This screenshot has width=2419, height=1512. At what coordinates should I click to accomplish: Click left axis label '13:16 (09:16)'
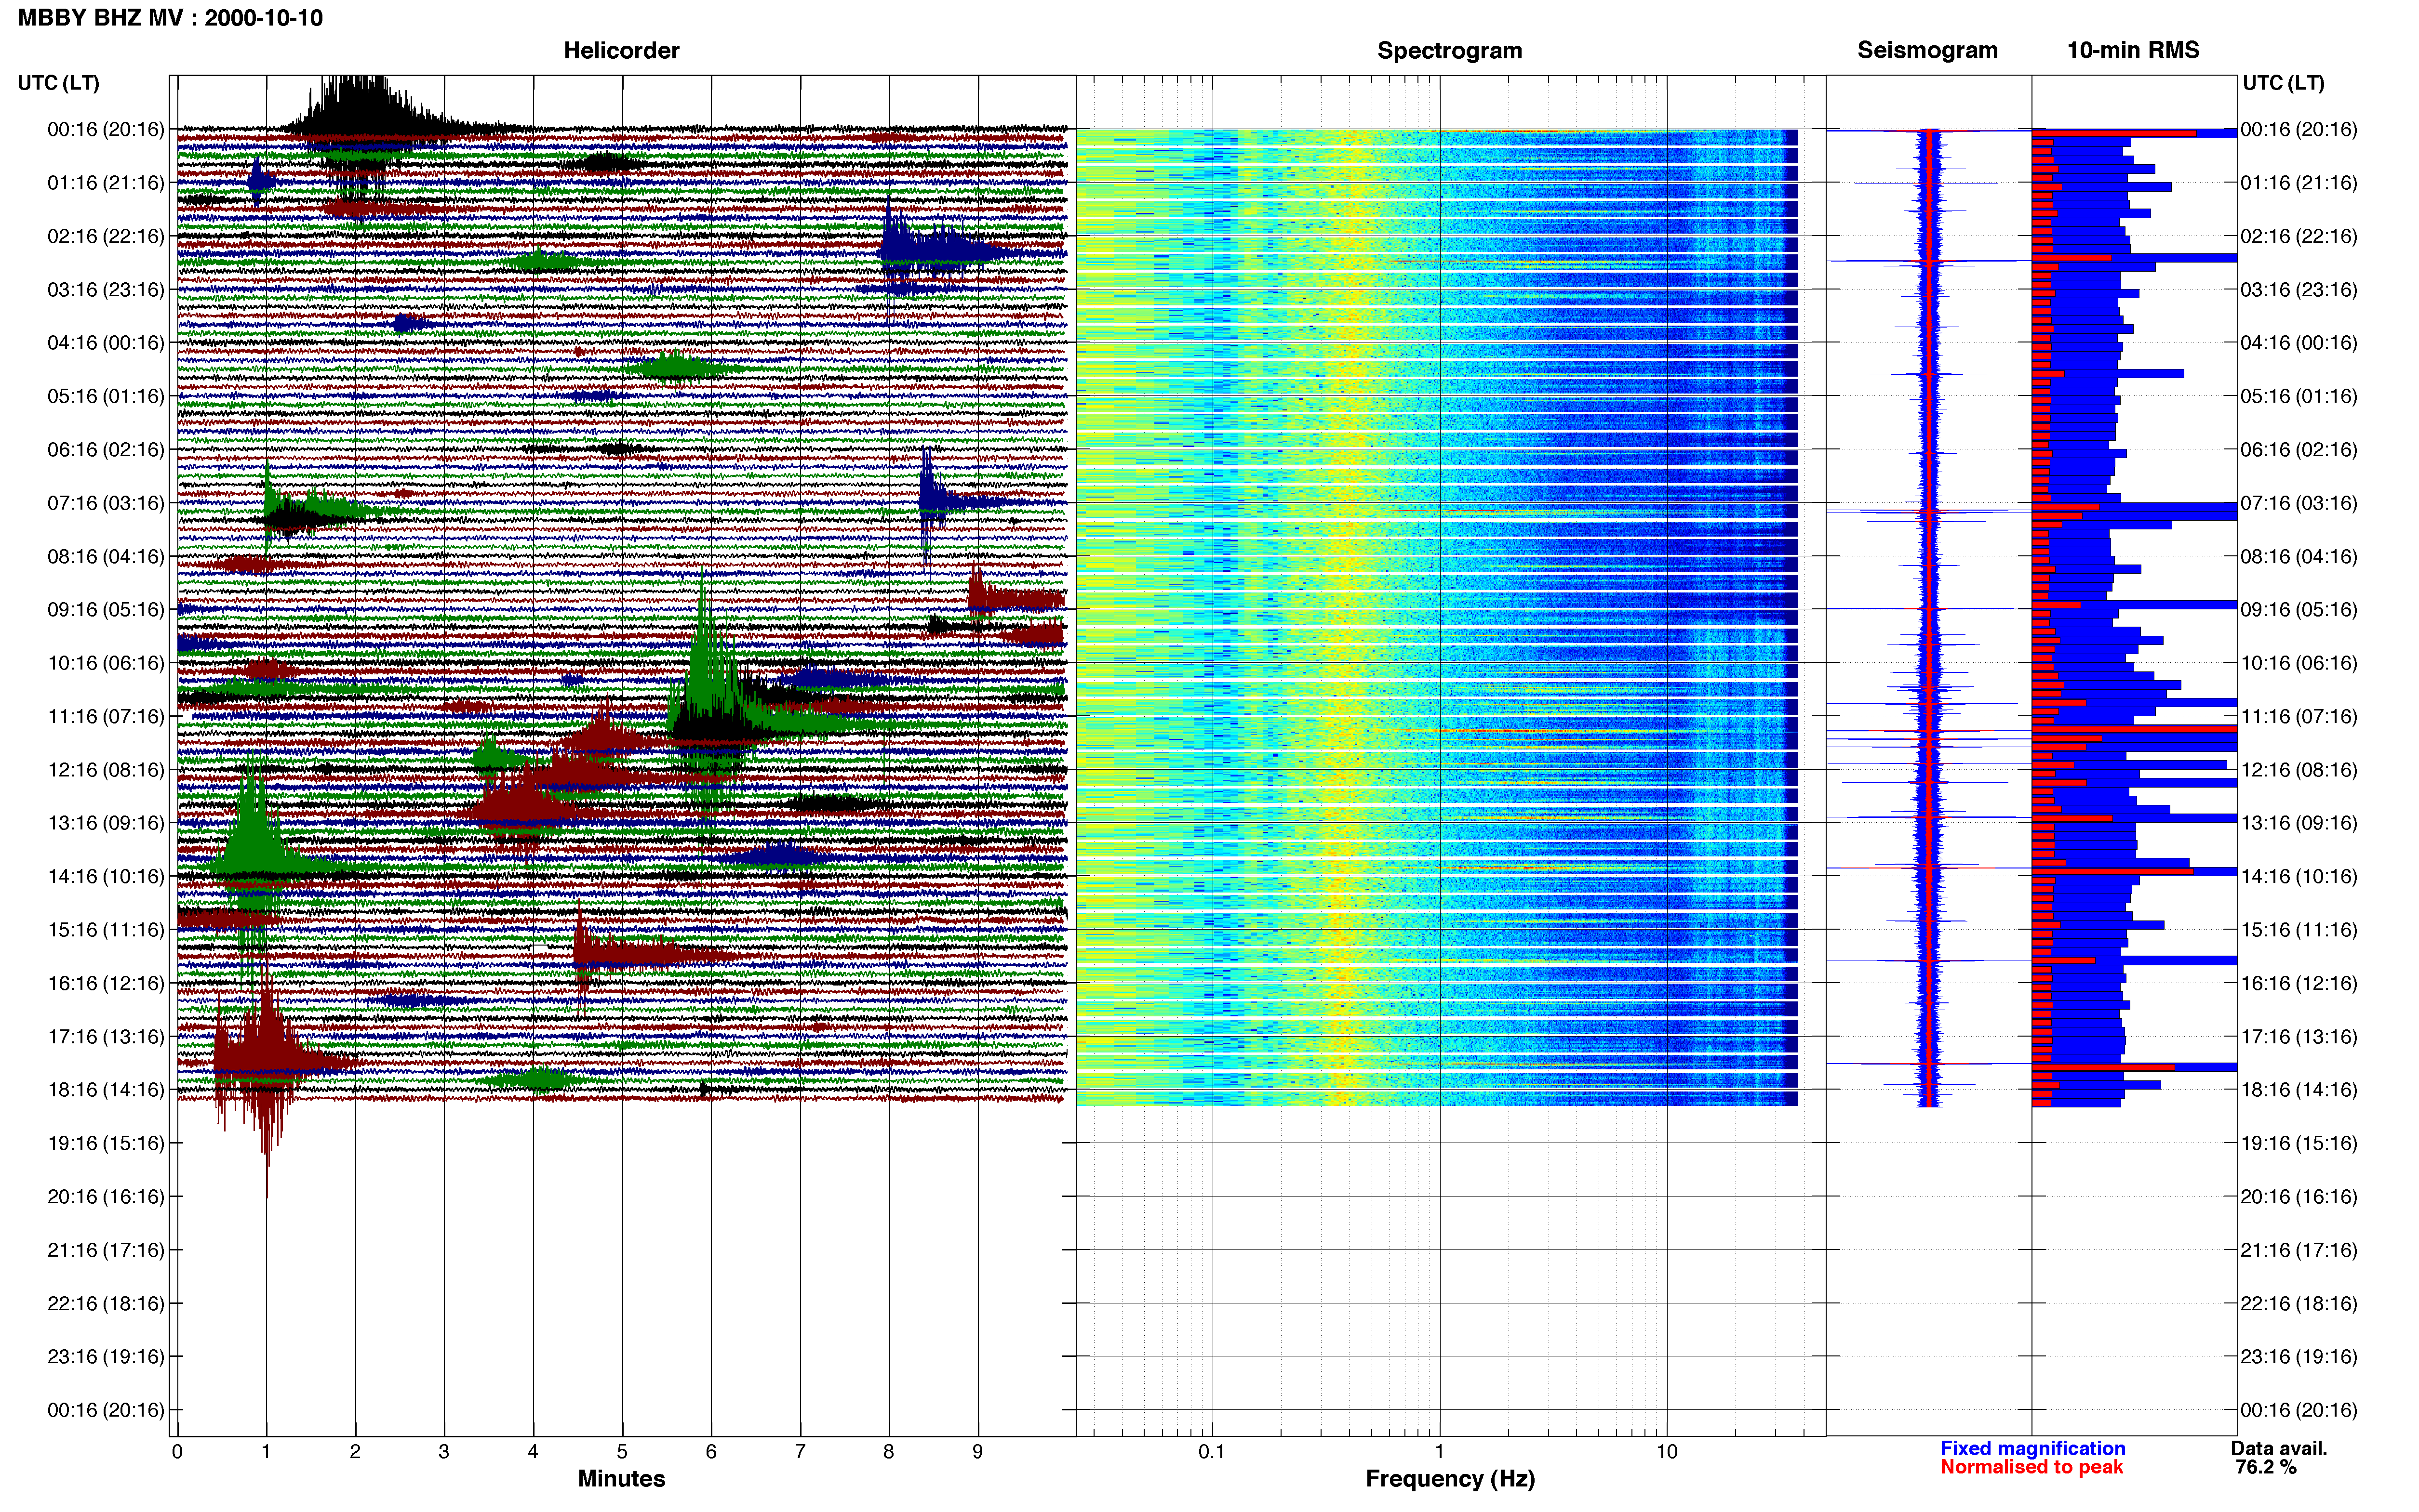pyautogui.click(x=106, y=823)
